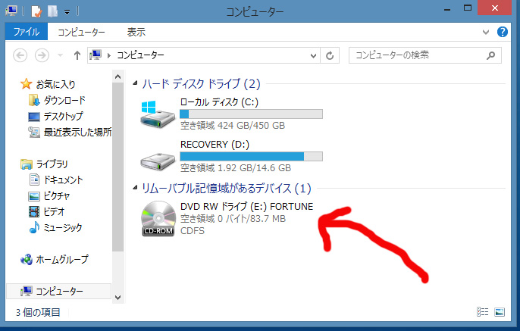The image size is (520, 331).
Task: Click the 3 個の項目 status text
Action: pos(38,312)
